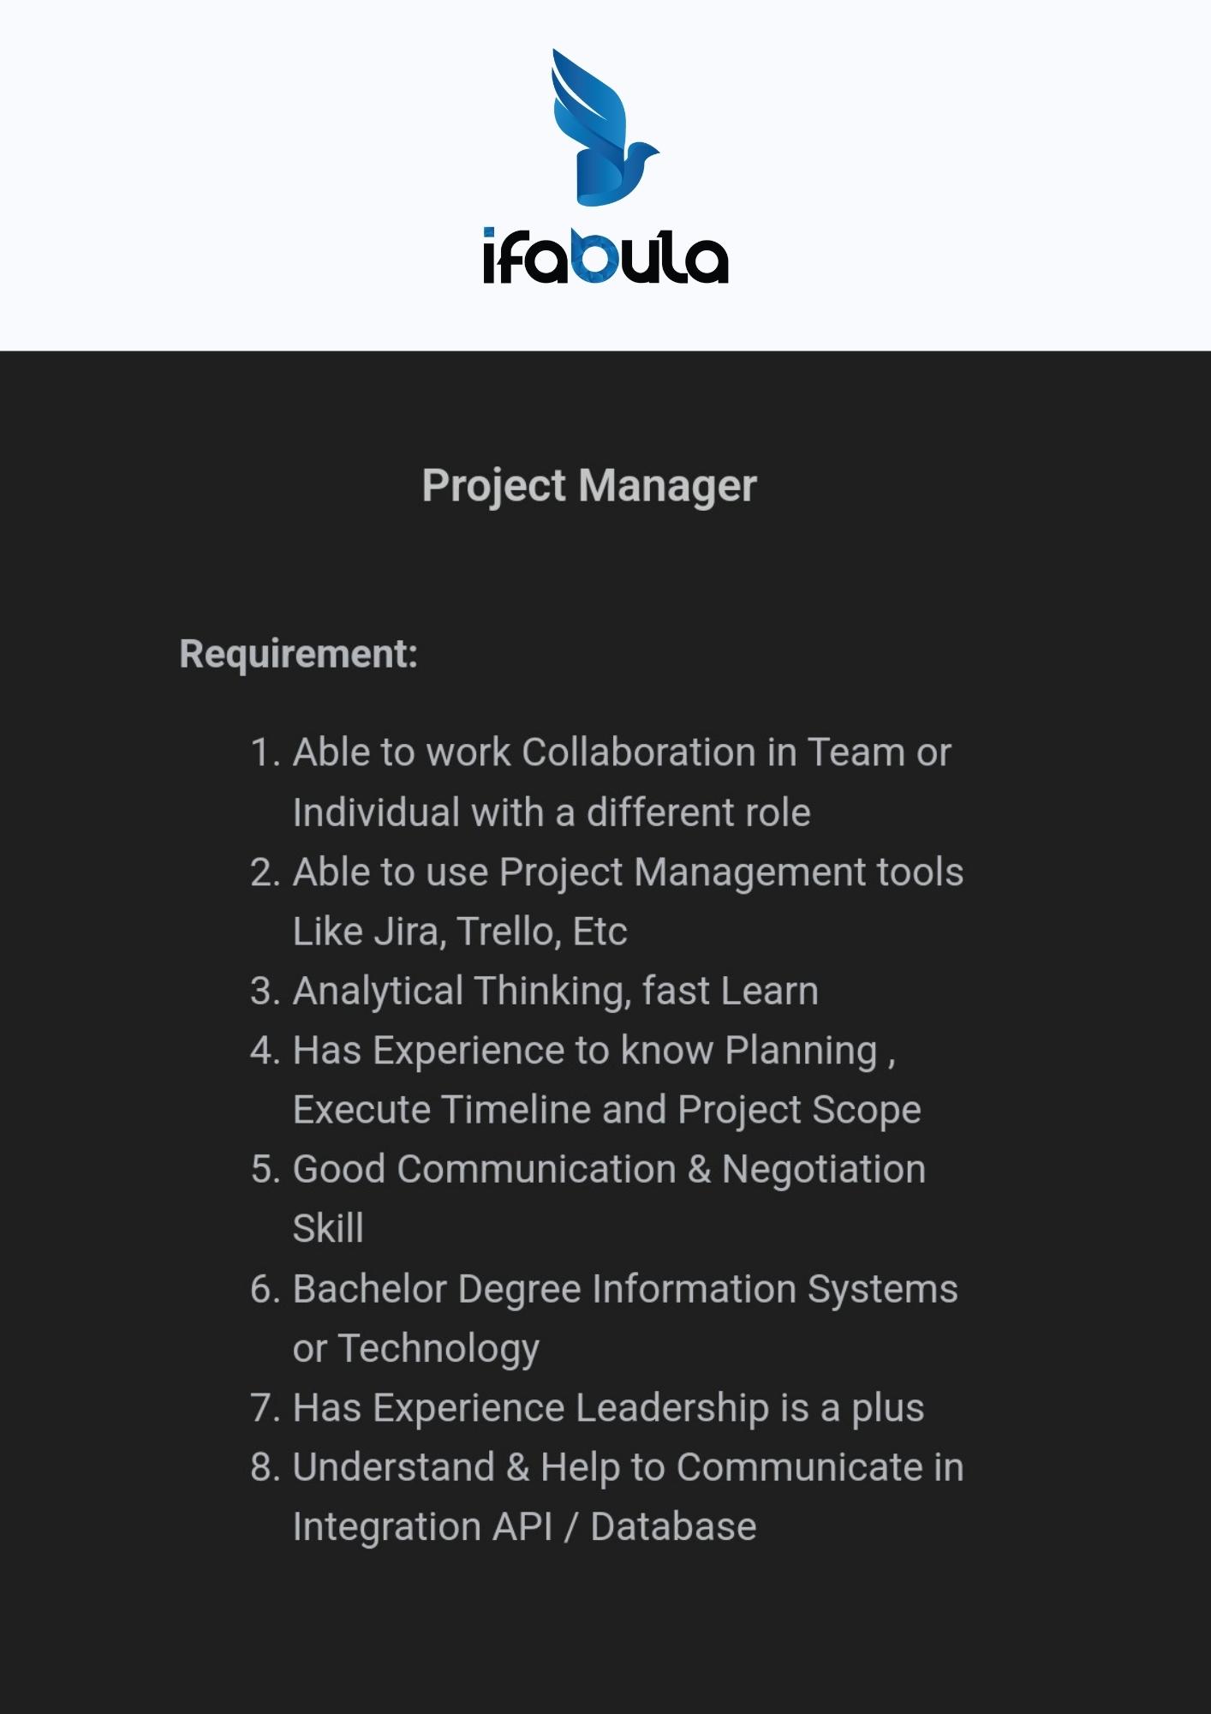Click requirement 3 Analytical Thinking, fast Learn
Viewport: 1211px width, 1714px height.
pyautogui.click(x=534, y=991)
